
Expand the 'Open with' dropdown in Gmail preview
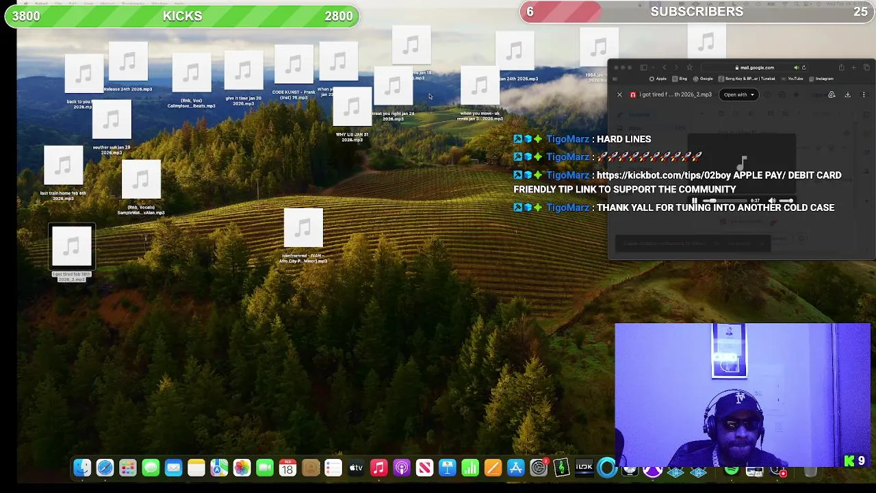pos(738,94)
